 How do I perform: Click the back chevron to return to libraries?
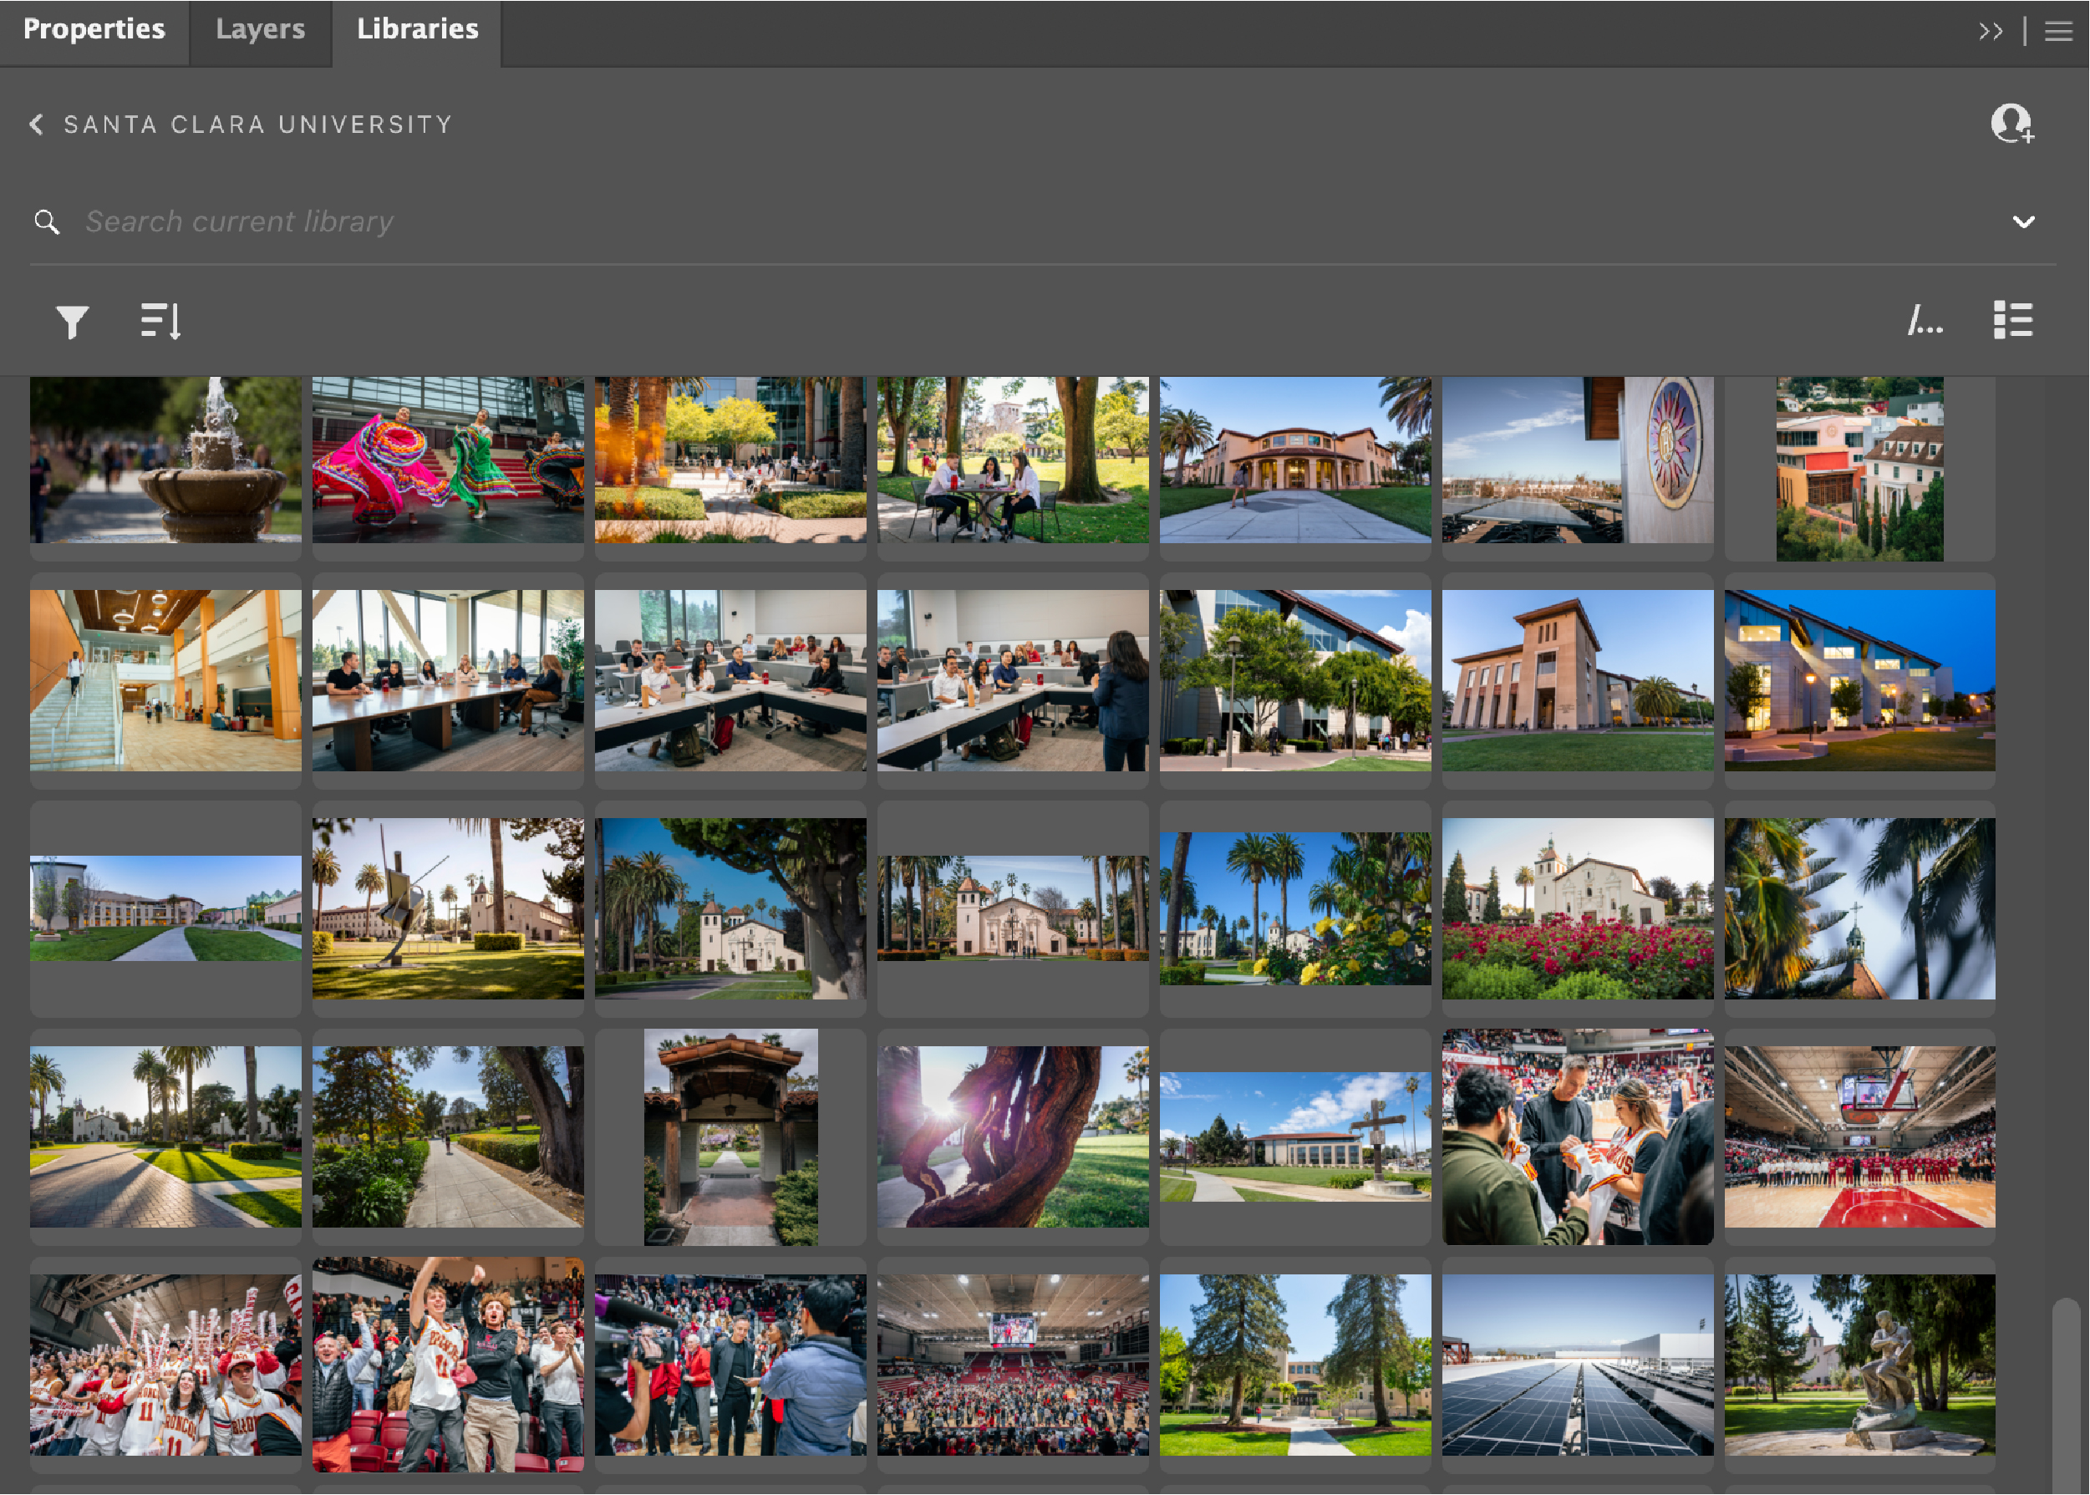coord(36,125)
